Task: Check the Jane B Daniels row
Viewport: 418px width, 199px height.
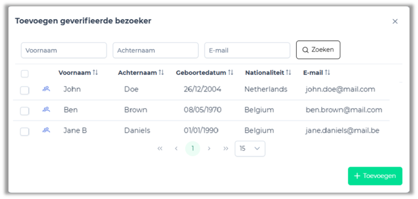Action: click(25, 132)
